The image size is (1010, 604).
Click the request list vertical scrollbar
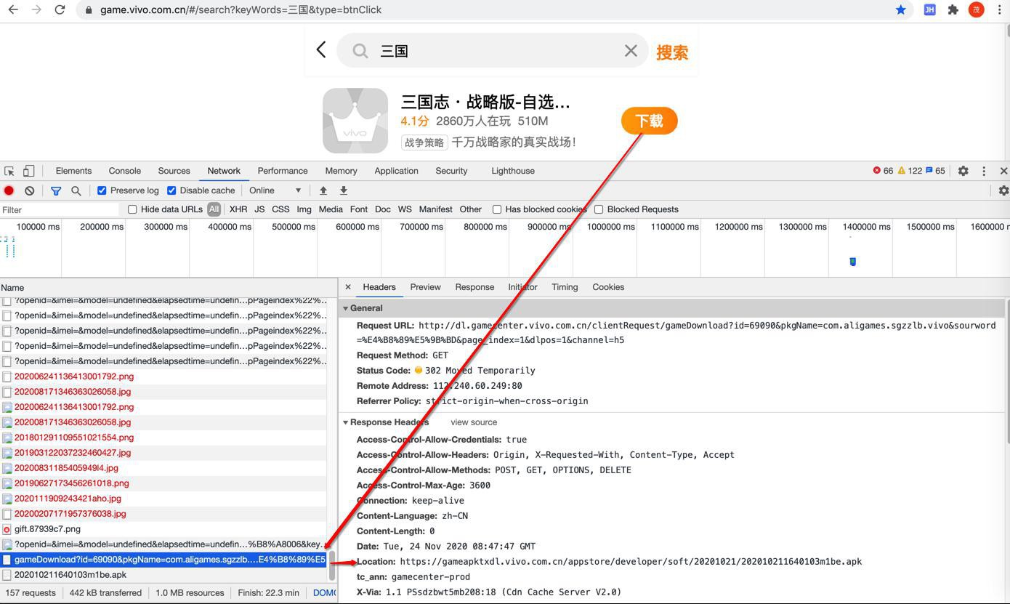tap(333, 565)
